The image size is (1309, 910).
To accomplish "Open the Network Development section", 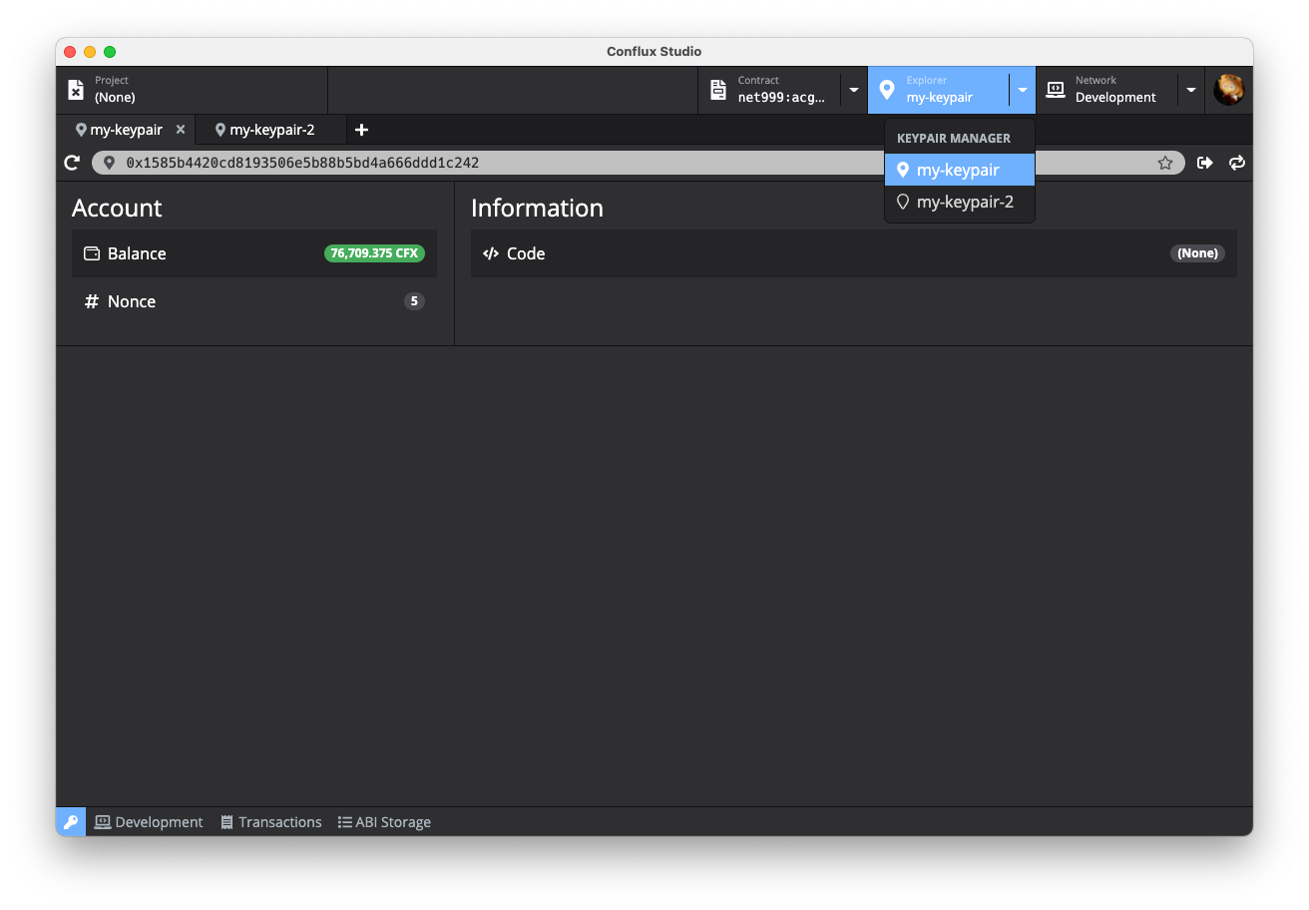I will tap(1106, 90).
